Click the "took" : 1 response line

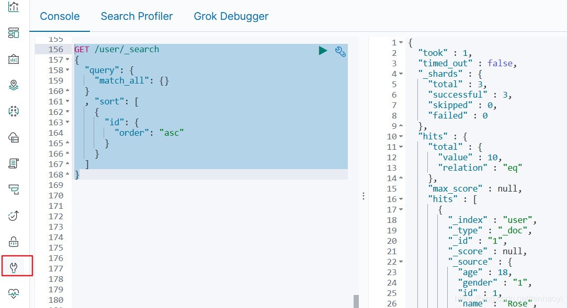pos(445,53)
